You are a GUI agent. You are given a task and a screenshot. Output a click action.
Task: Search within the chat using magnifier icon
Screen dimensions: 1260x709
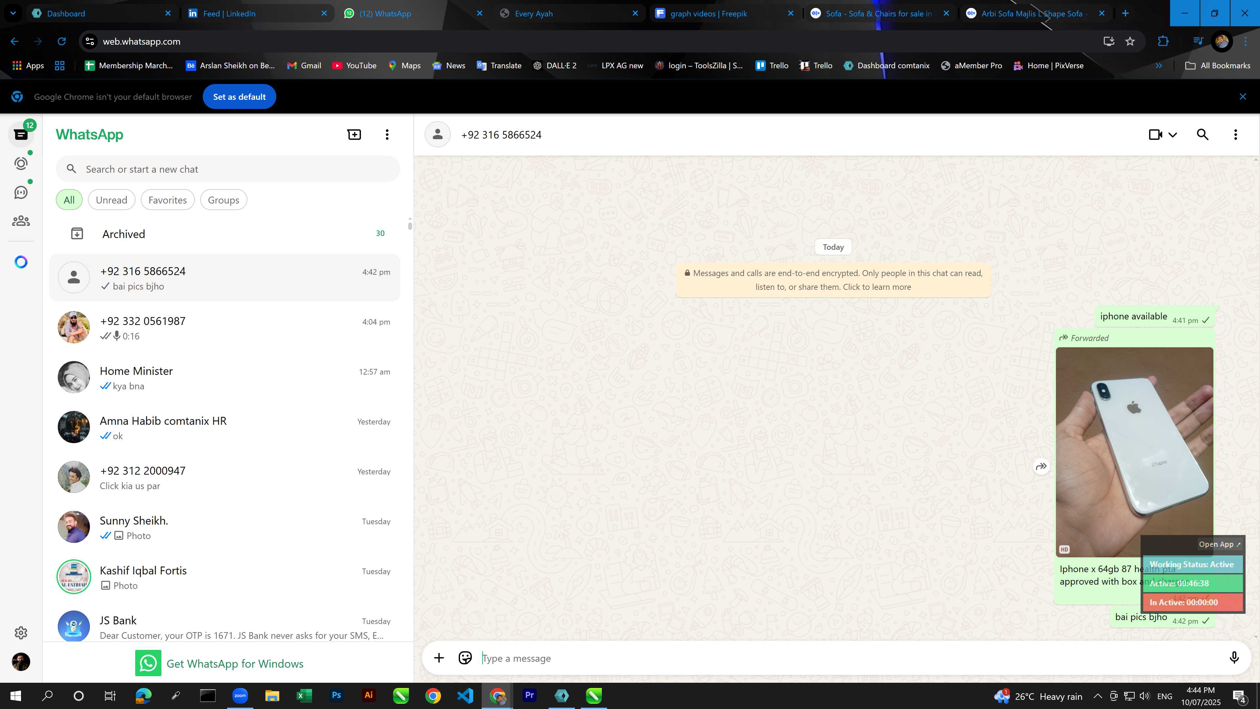point(1203,135)
